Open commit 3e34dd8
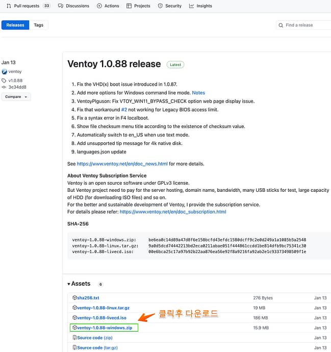 17,87
